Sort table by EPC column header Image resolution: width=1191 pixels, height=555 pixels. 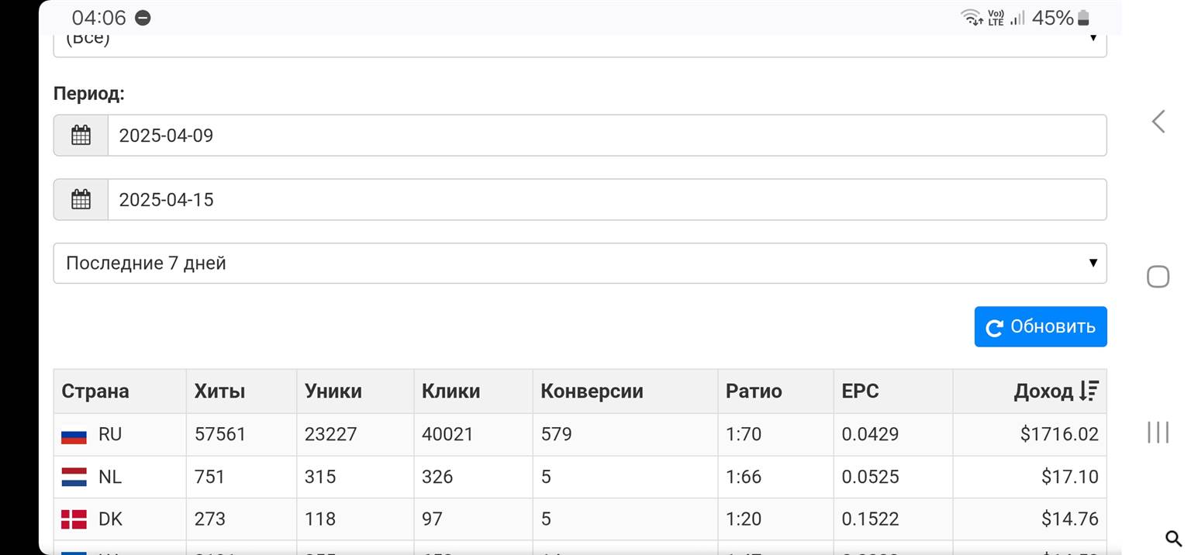coord(860,391)
